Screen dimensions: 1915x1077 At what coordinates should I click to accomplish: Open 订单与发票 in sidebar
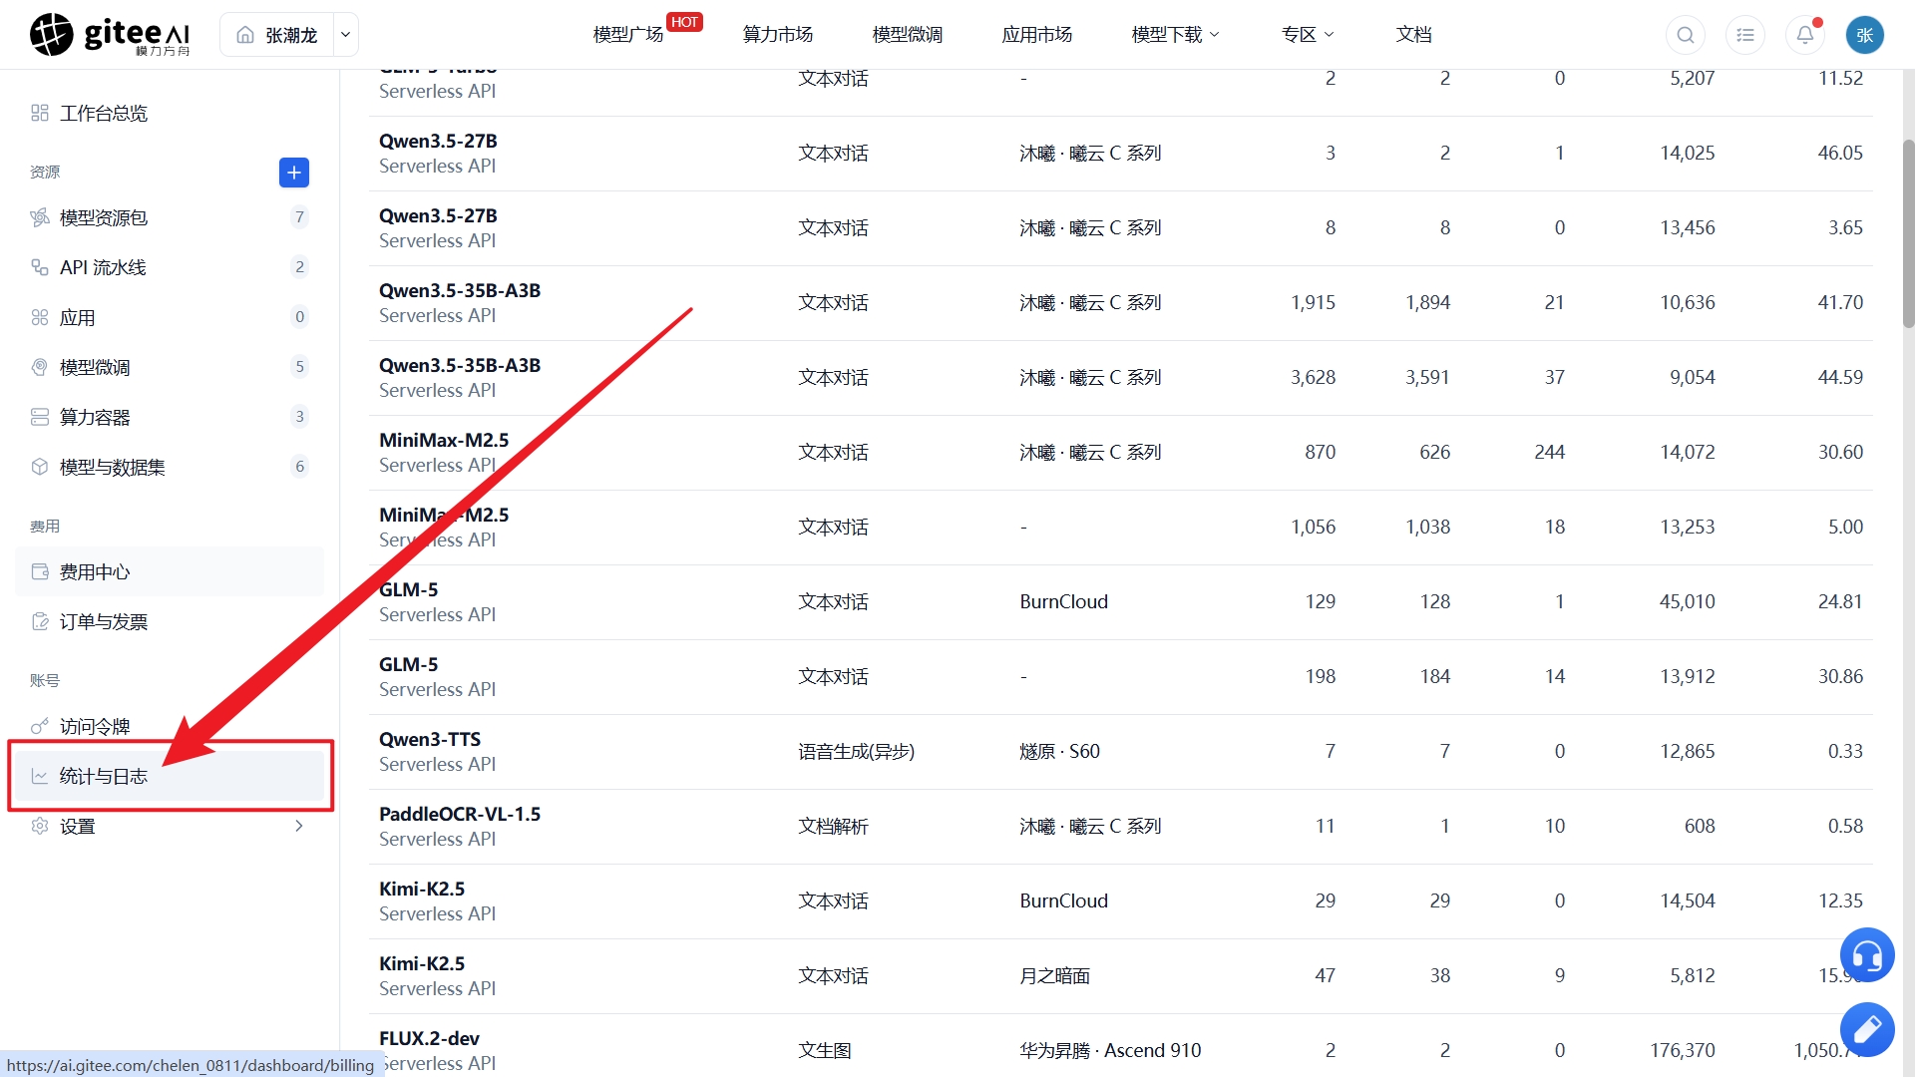[170, 621]
